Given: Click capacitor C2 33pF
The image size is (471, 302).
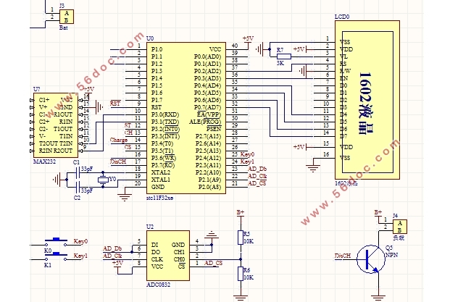Looking at the screenshot, I should [78, 187].
